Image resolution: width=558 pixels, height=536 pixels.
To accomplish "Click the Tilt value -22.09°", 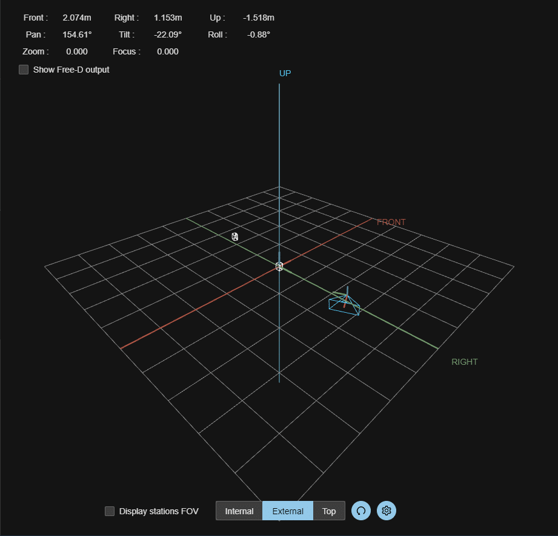I will (168, 34).
